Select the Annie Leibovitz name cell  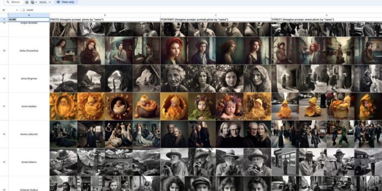coord(29,134)
